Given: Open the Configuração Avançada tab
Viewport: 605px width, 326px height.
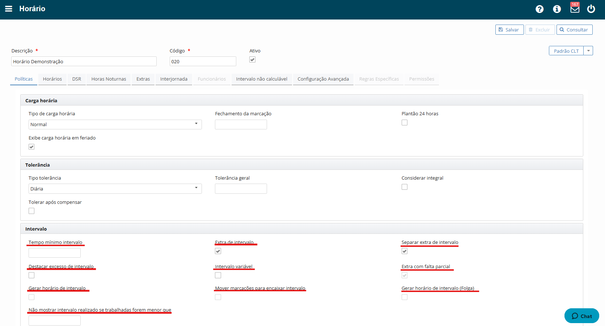Looking at the screenshot, I should click(x=323, y=79).
